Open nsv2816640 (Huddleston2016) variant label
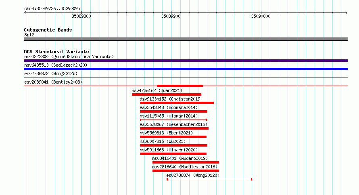Viewport: 359px width, 195px height. (185, 167)
